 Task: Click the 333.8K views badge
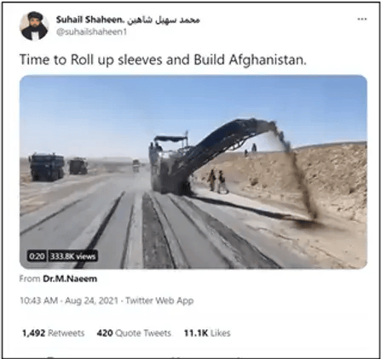tap(72, 256)
